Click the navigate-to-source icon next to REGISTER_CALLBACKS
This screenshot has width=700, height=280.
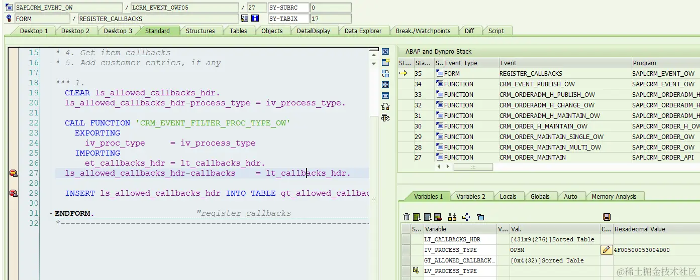(245, 19)
